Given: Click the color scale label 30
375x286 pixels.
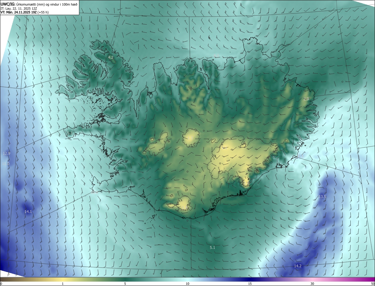Looking at the screenshot, I should (312, 284).
